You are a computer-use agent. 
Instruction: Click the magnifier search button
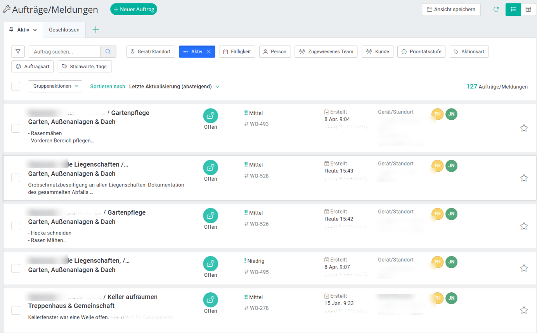tap(108, 52)
